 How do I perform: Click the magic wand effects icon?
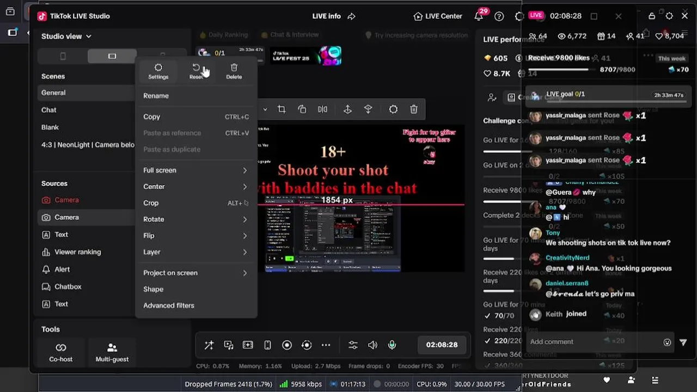click(x=209, y=345)
